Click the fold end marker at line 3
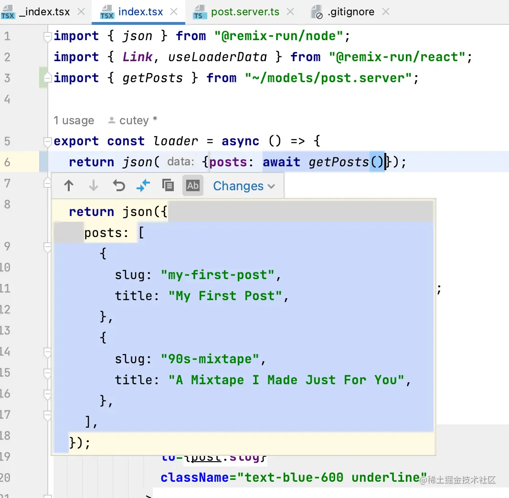The image size is (509, 498). point(47,78)
